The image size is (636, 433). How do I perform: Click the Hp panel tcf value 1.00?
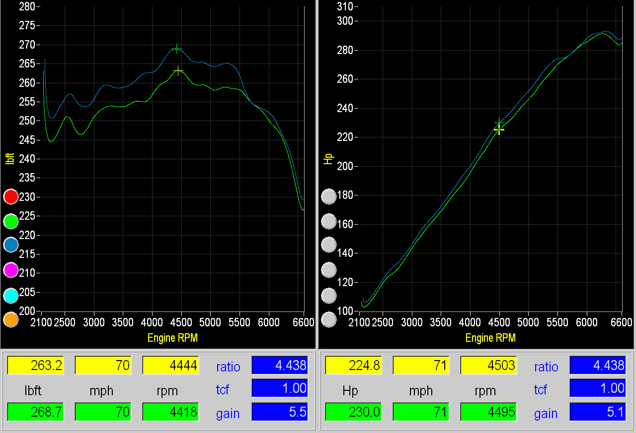[x=598, y=388]
